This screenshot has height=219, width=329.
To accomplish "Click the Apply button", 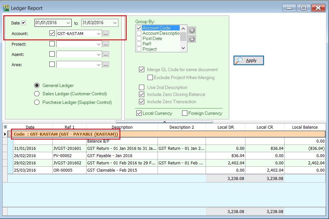I will pos(248,61).
